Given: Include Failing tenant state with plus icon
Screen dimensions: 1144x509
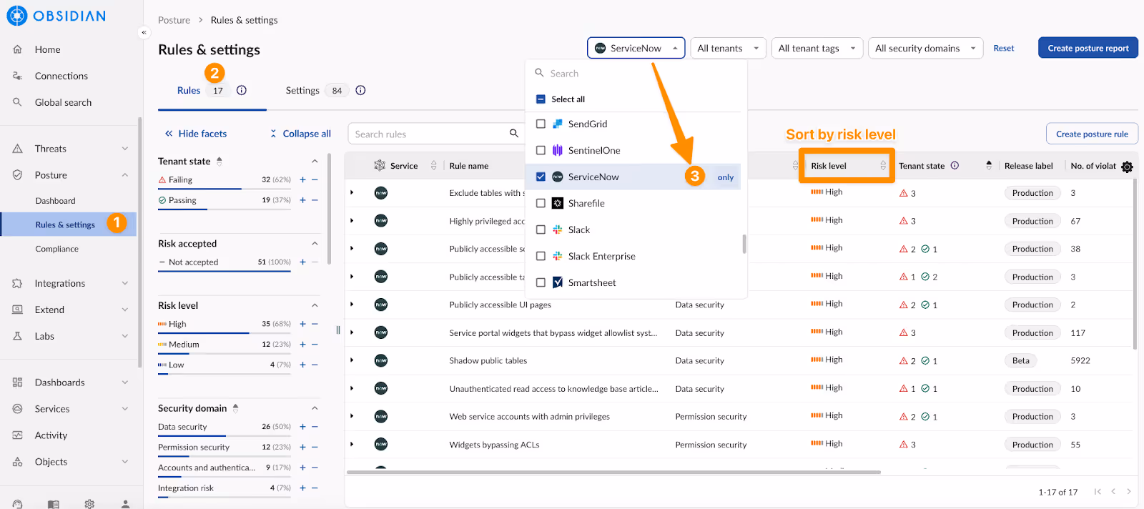Looking at the screenshot, I should 303,180.
